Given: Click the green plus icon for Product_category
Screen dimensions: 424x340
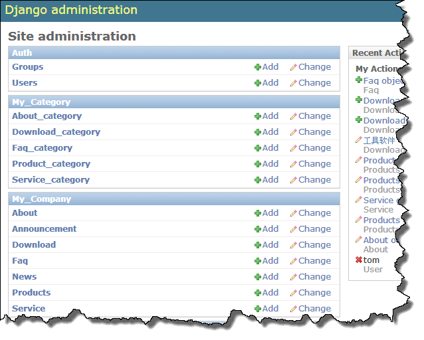Looking at the screenshot, I should tap(258, 164).
